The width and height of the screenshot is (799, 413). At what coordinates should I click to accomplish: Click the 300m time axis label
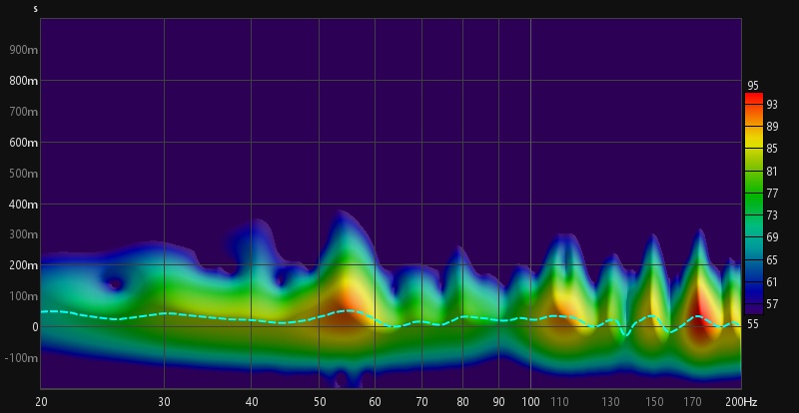(x=25, y=235)
